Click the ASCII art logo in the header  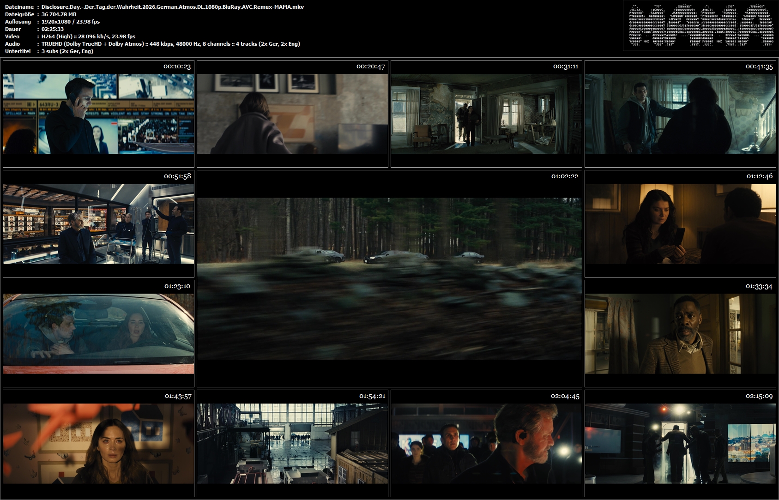(700, 26)
